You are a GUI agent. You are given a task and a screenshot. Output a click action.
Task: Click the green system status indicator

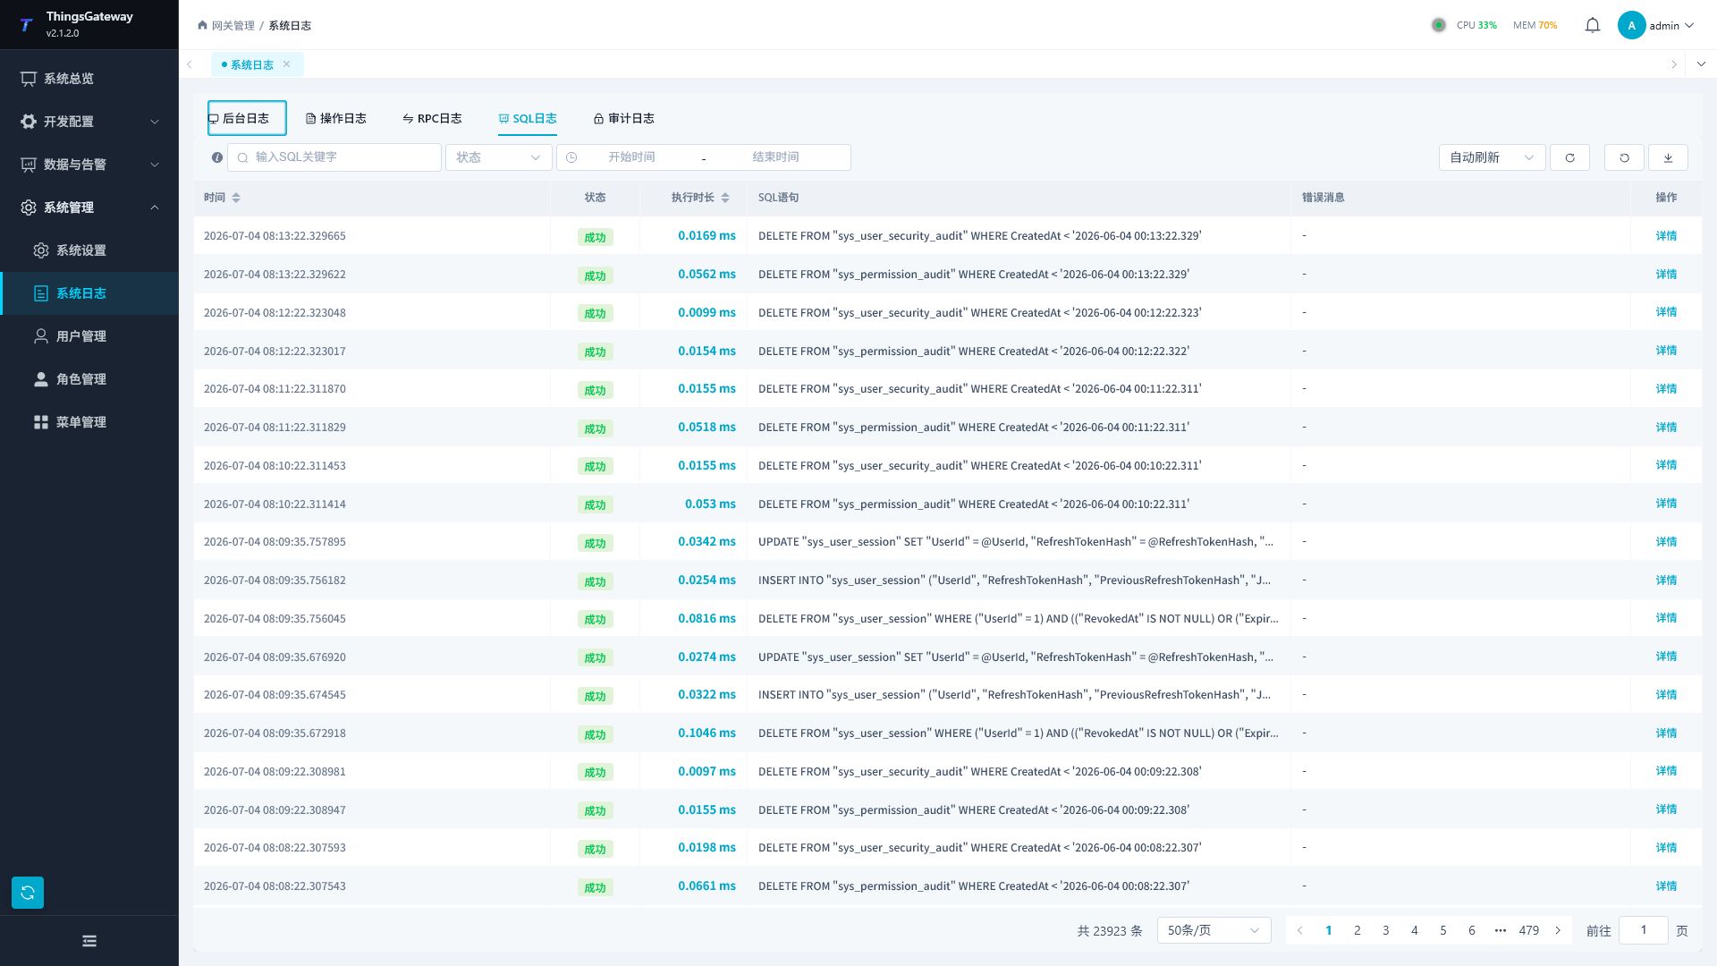1438,25
